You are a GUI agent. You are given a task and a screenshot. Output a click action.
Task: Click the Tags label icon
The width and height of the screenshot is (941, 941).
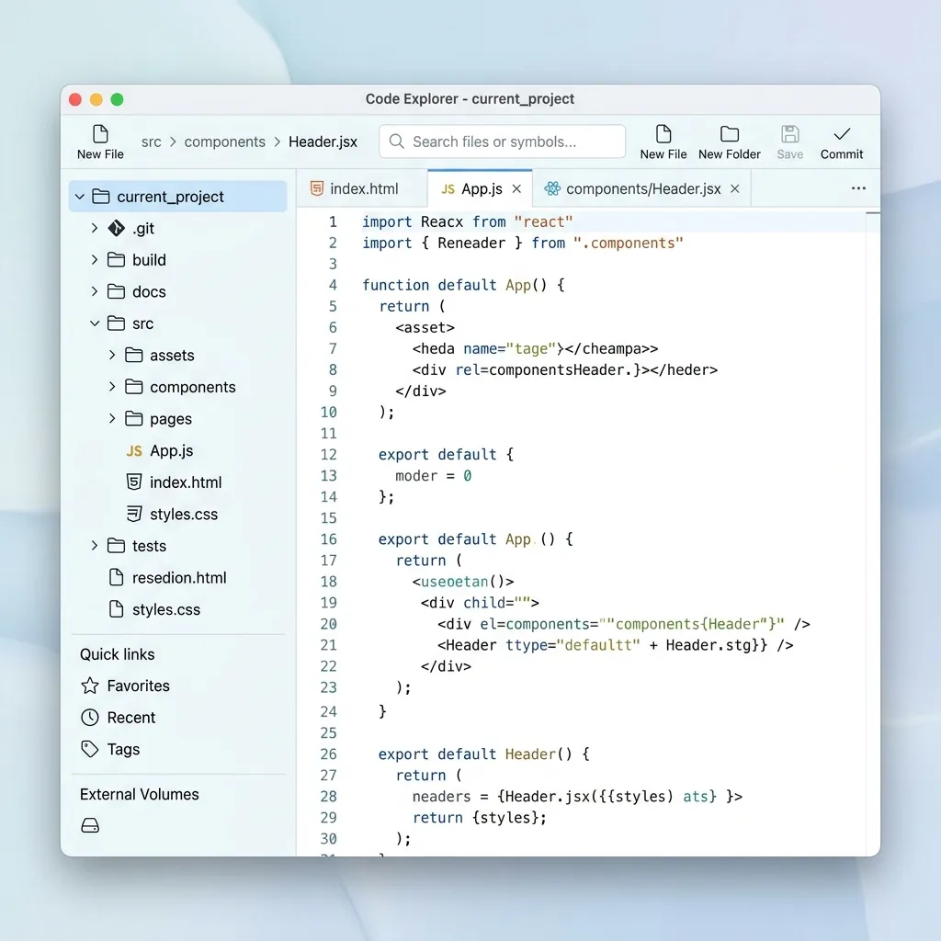(90, 749)
